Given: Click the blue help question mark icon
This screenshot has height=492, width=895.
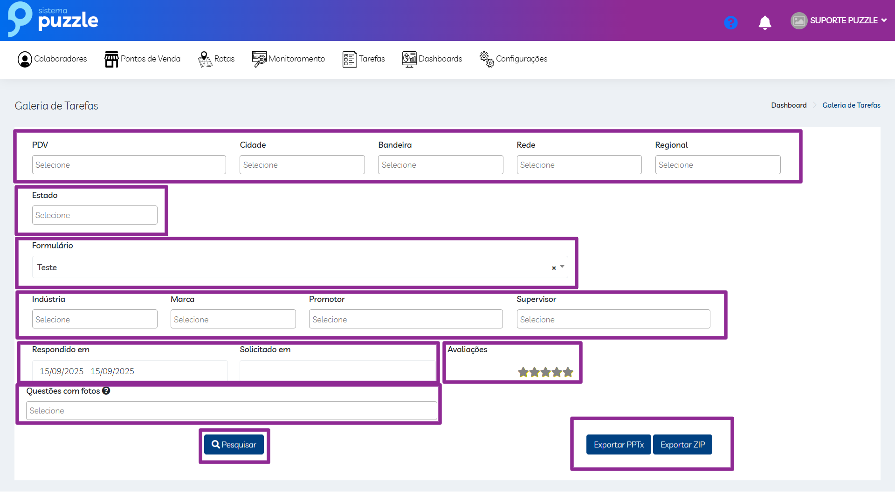Looking at the screenshot, I should click(730, 22).
